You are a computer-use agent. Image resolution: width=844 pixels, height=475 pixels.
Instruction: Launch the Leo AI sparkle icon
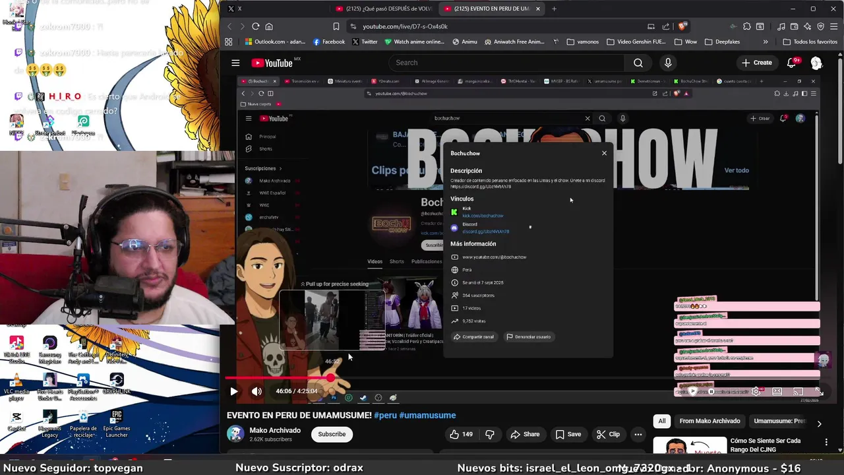tap(808, 26)
